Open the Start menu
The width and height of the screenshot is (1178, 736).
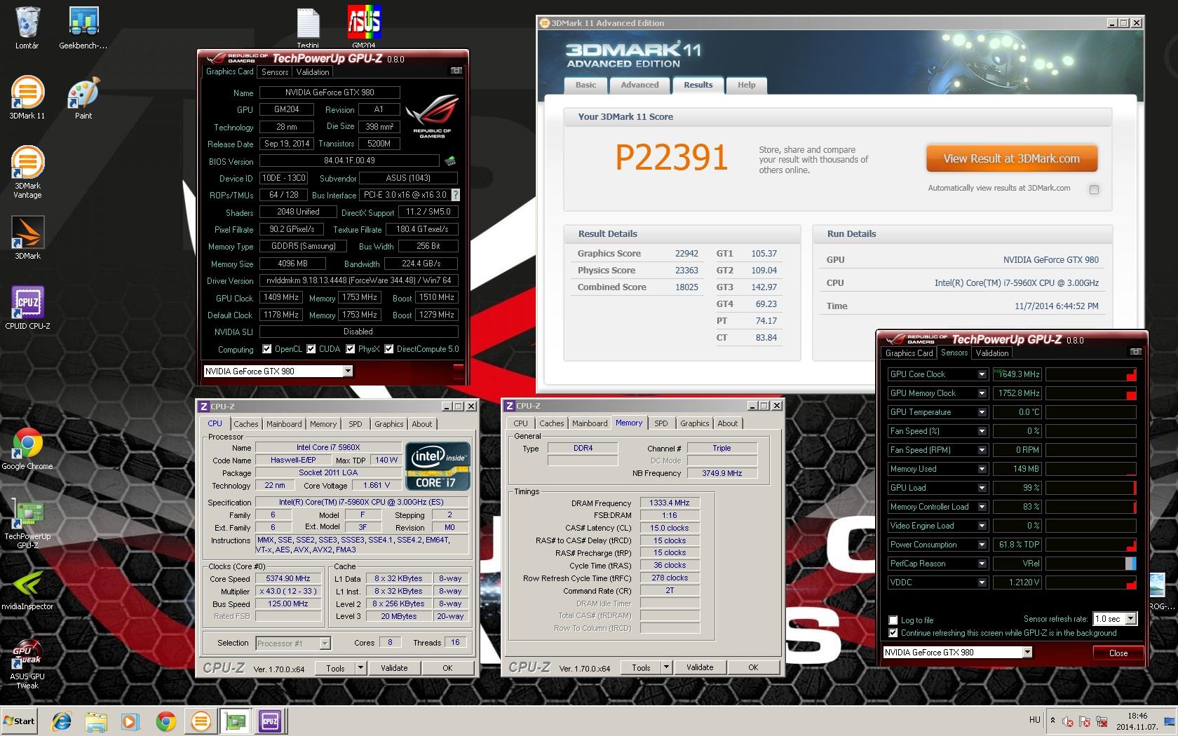pos(19,721)
